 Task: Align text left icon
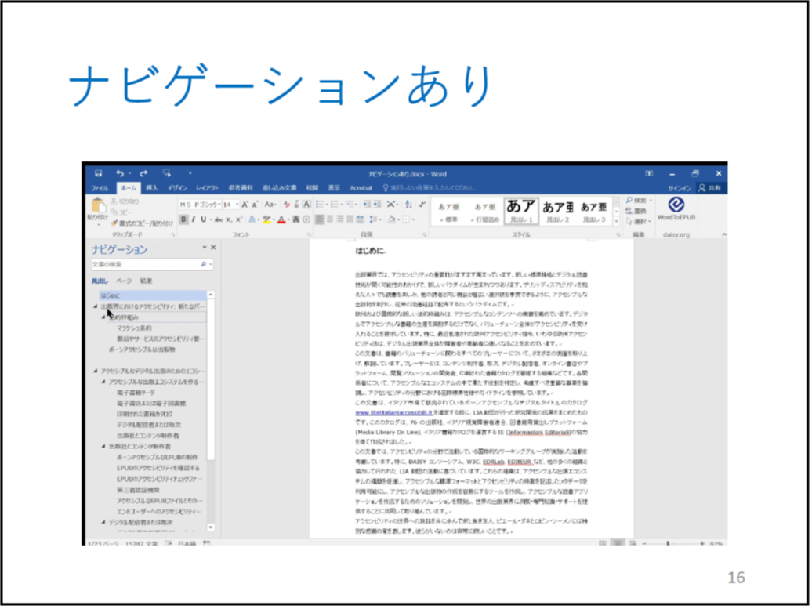coord(320,219)
